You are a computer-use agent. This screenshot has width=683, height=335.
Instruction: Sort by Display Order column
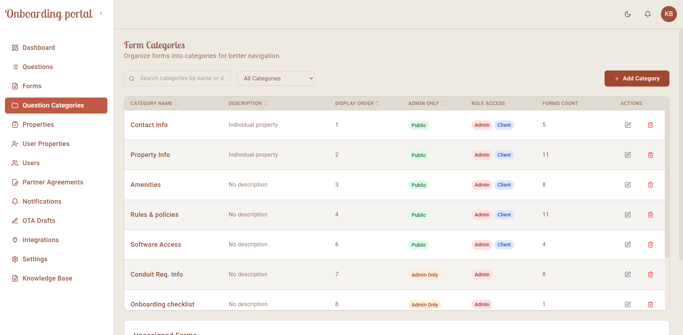357,103
